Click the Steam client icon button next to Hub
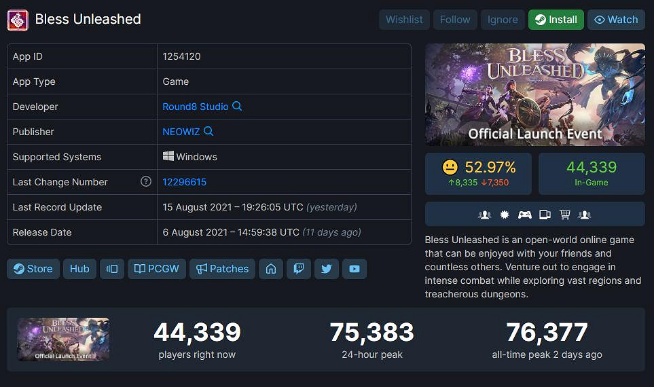 112,269
